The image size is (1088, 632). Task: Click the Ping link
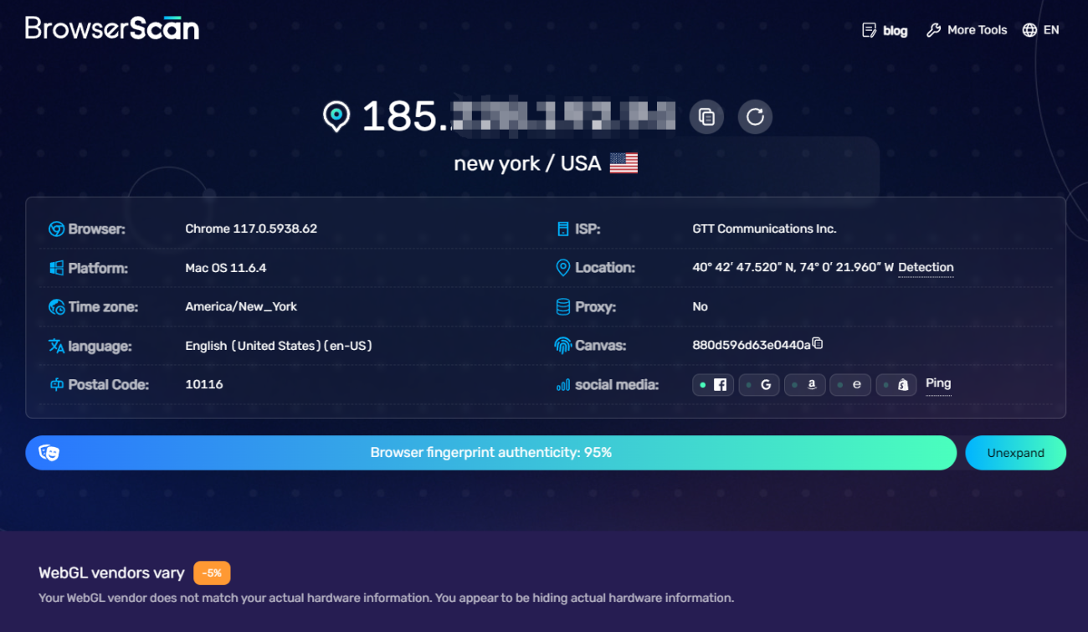click(937, 383)
